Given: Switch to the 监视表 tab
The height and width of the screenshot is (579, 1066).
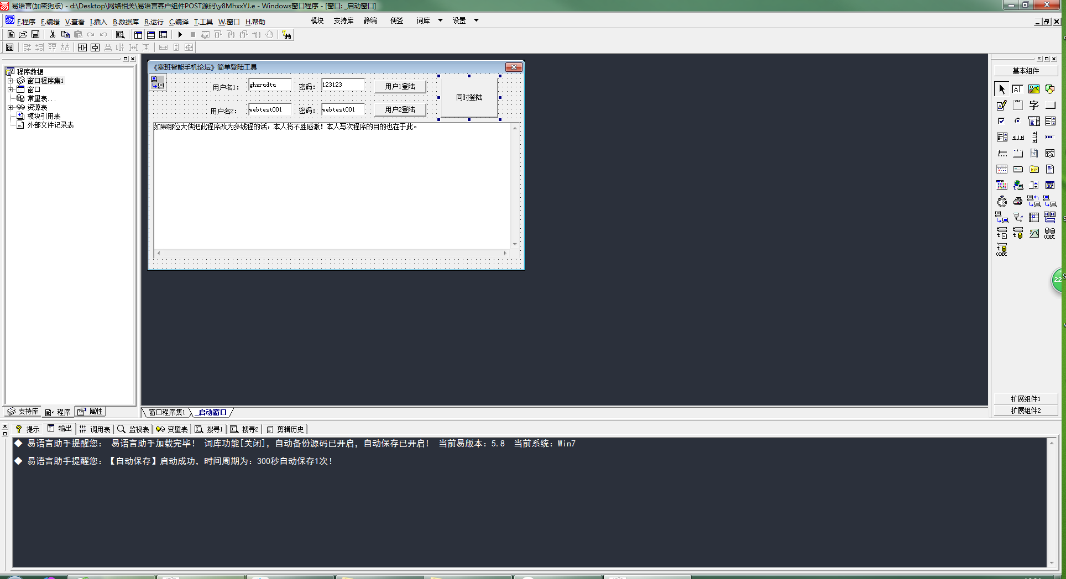Looking at the screenshot, I should (133, 429).
